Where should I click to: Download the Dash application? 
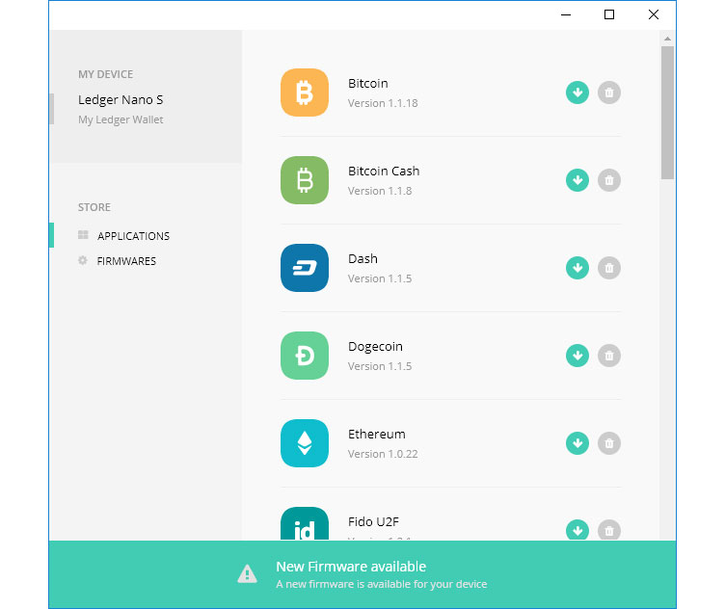(577, 268)
